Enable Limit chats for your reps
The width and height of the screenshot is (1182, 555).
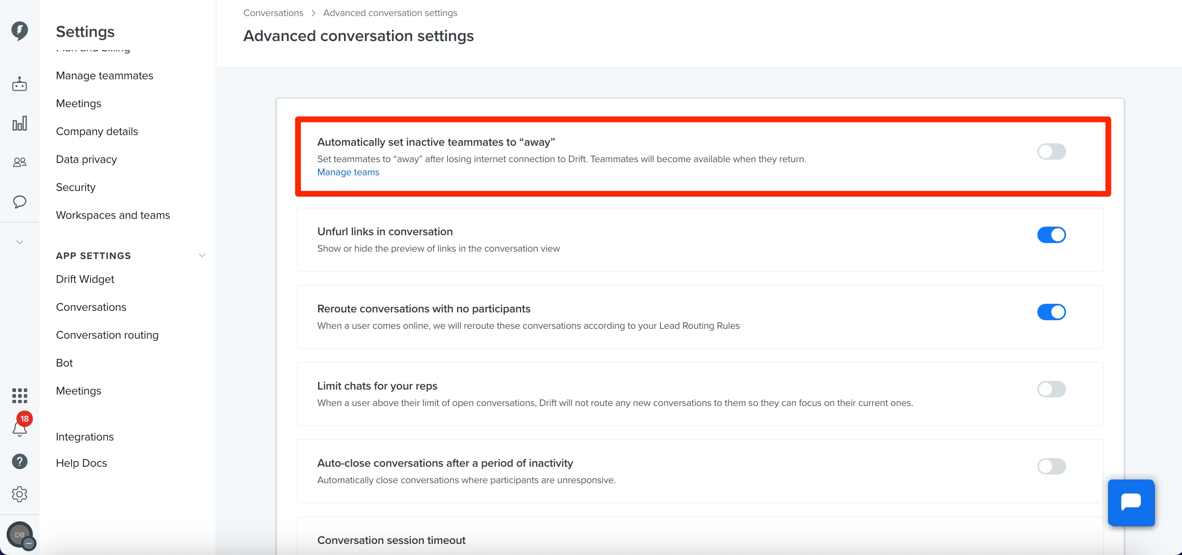click(x=1051, y=389)
